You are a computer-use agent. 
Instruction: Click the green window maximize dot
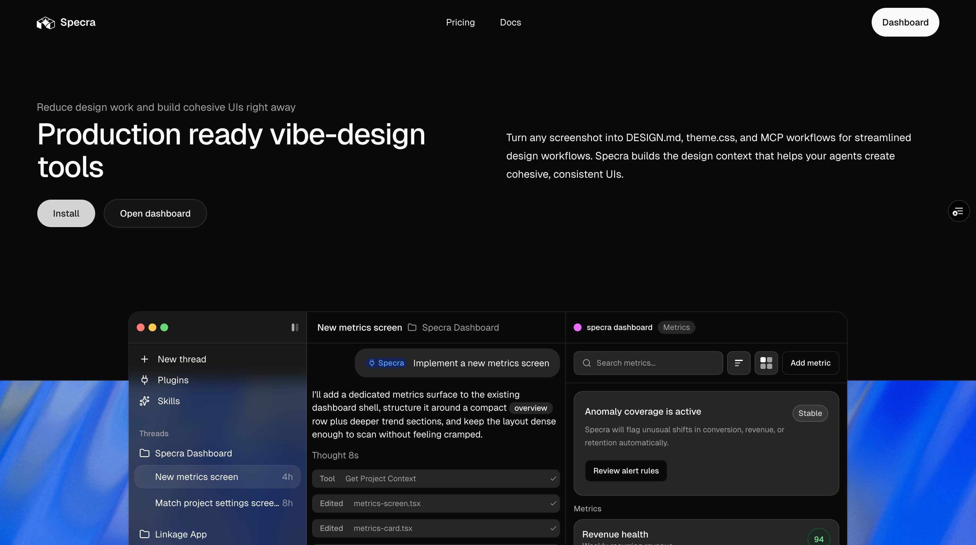pos(164,327)
